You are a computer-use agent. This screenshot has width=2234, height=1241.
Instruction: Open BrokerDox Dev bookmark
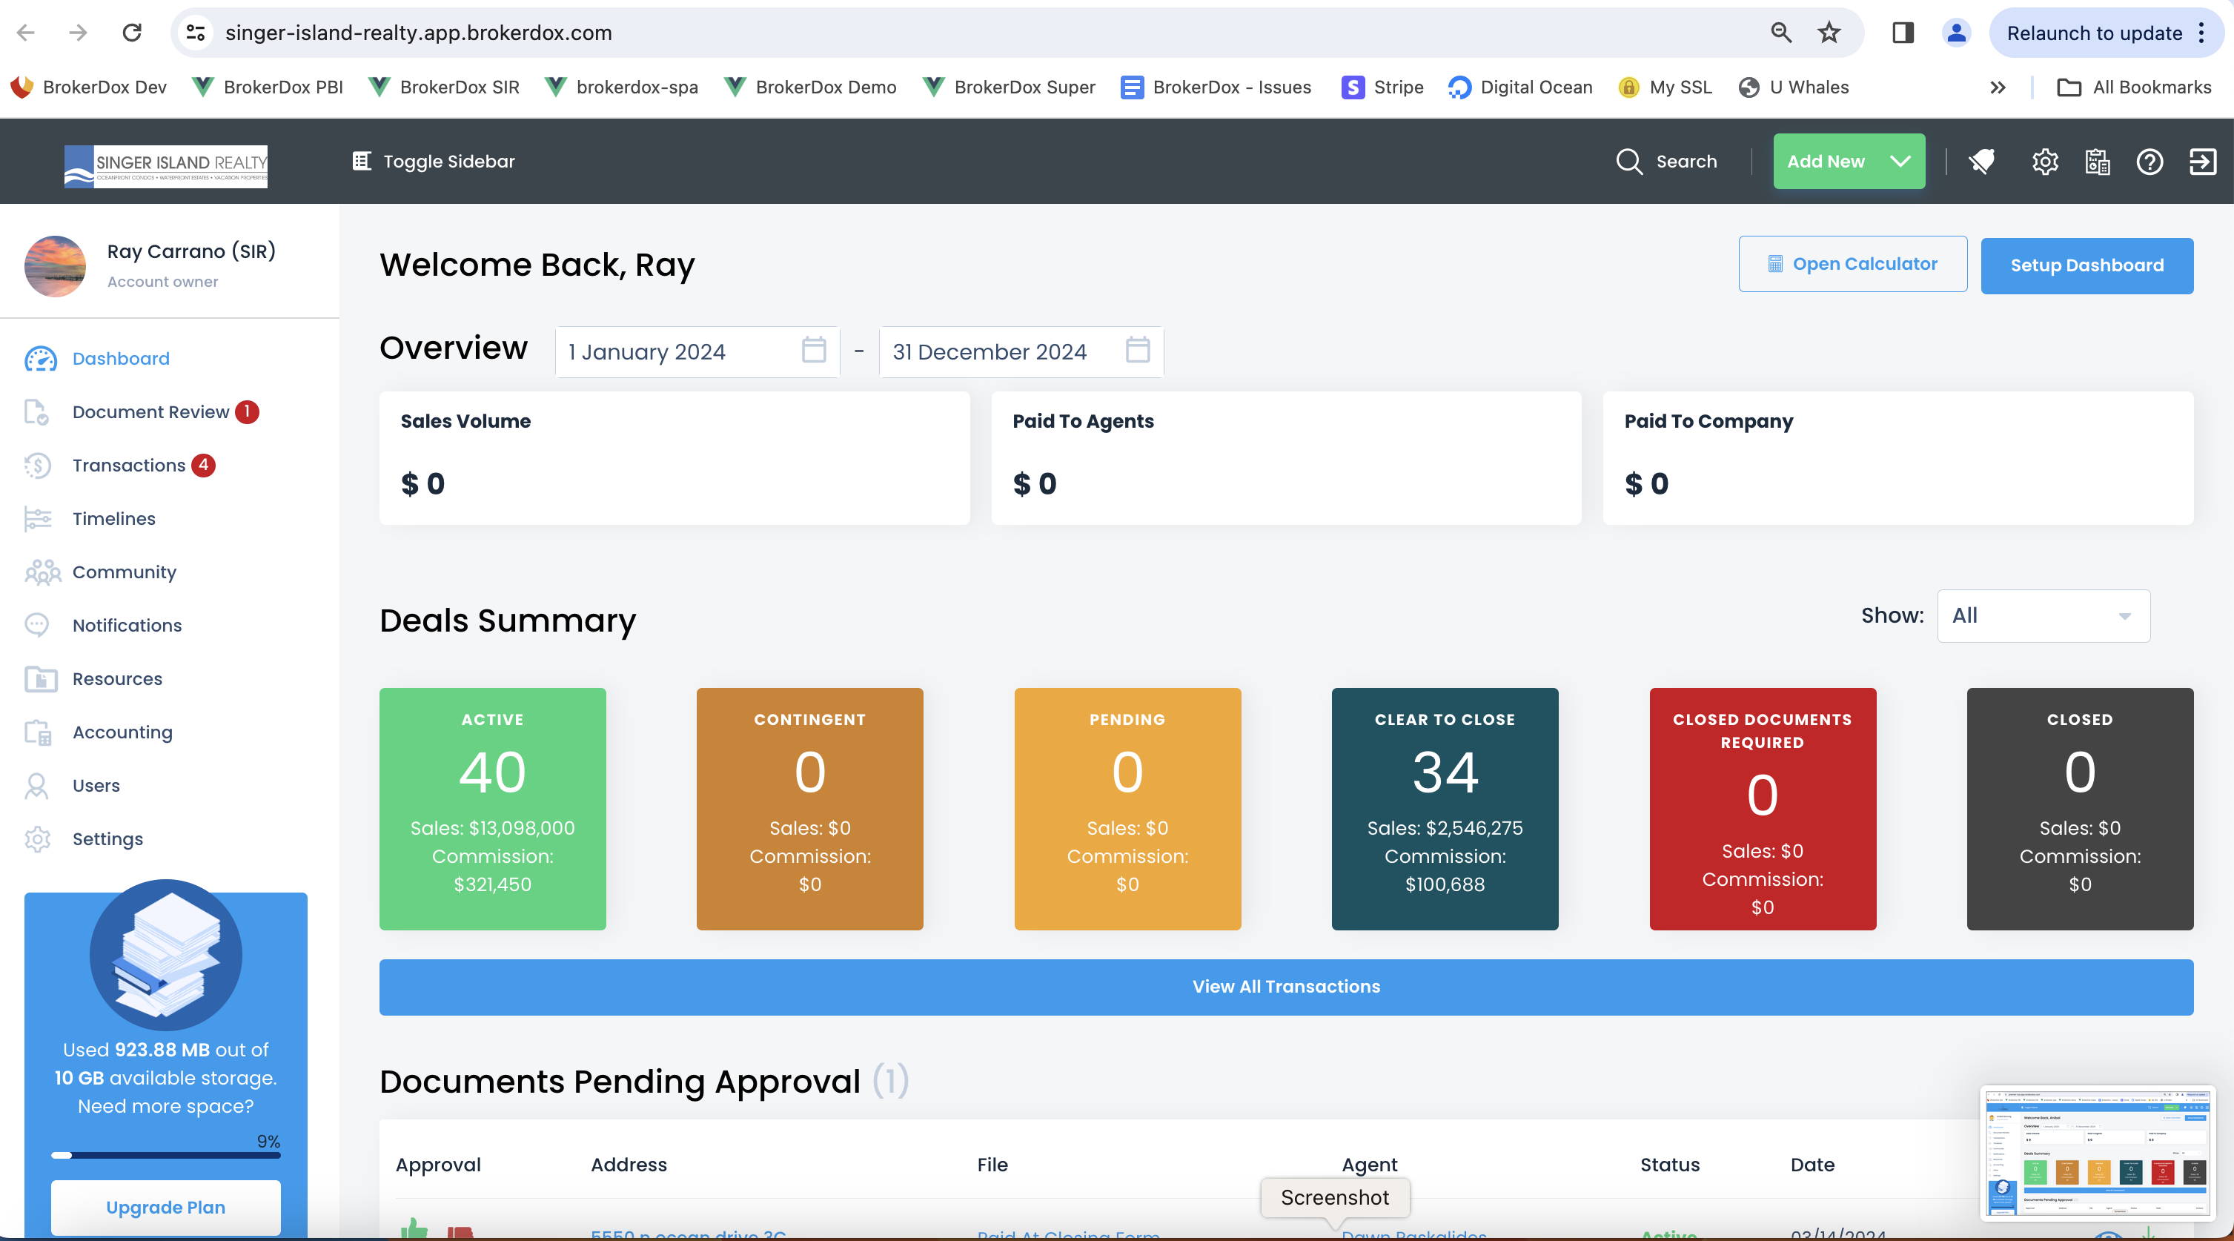pos(88,87)
